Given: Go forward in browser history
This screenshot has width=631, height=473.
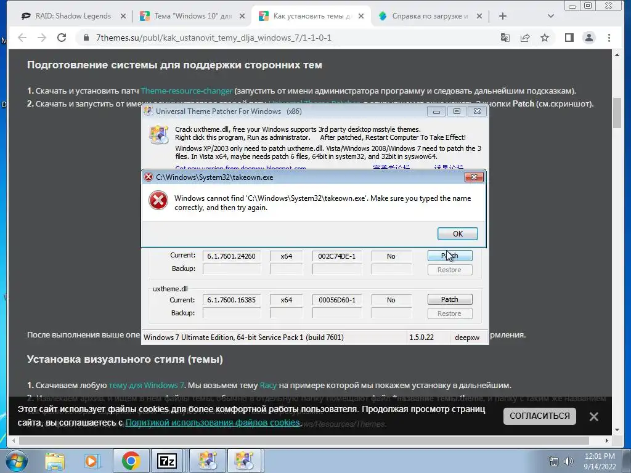Looking at the screenshot, I should (42, 38).
